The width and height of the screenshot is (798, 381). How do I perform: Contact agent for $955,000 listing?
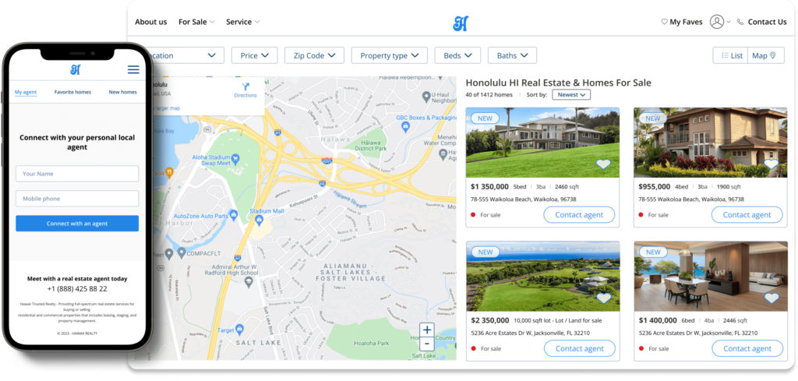[747, 215]
